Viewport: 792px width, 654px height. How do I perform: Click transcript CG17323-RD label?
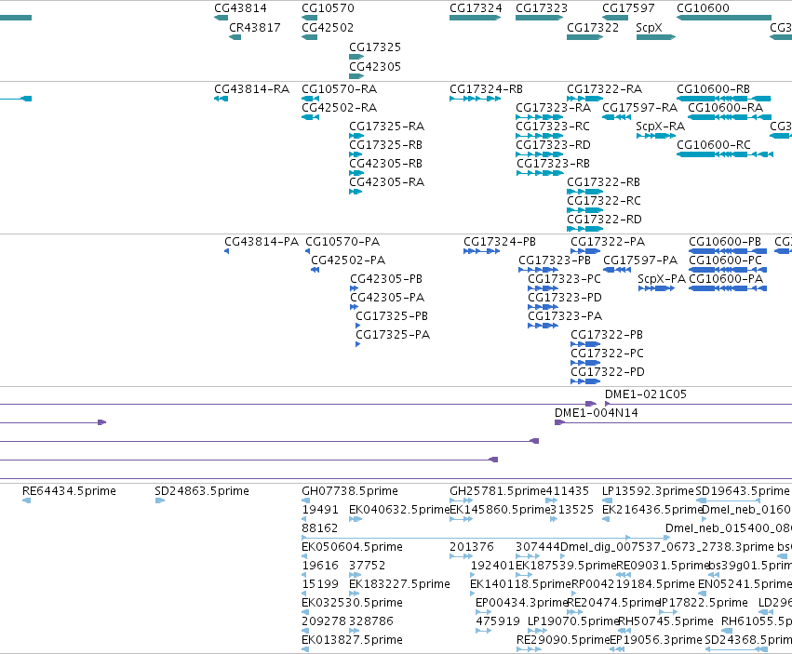point(553,145)
